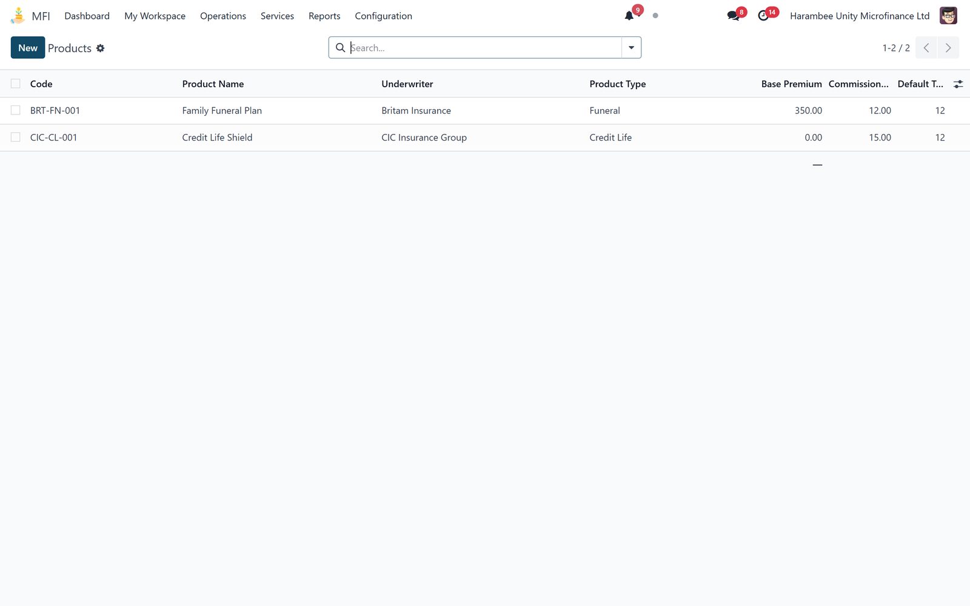Open the Operations menu
Screen dimensions: 970x606
coord(223,16)
